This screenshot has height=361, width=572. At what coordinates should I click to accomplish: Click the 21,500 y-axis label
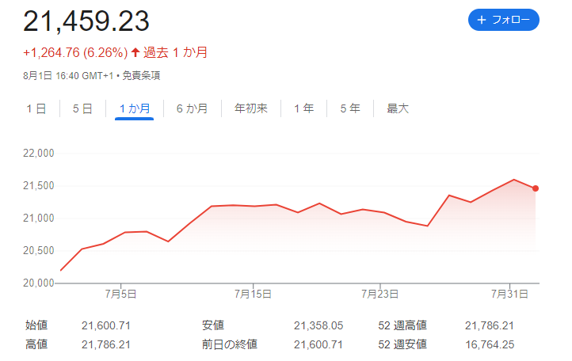[38, 185]
